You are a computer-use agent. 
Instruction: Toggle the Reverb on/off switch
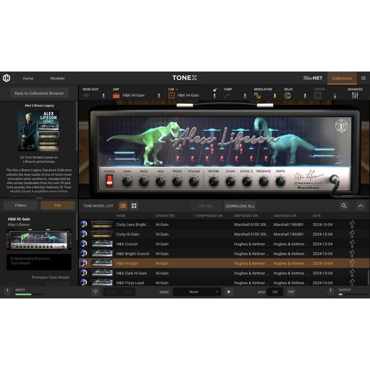point(335,96)
